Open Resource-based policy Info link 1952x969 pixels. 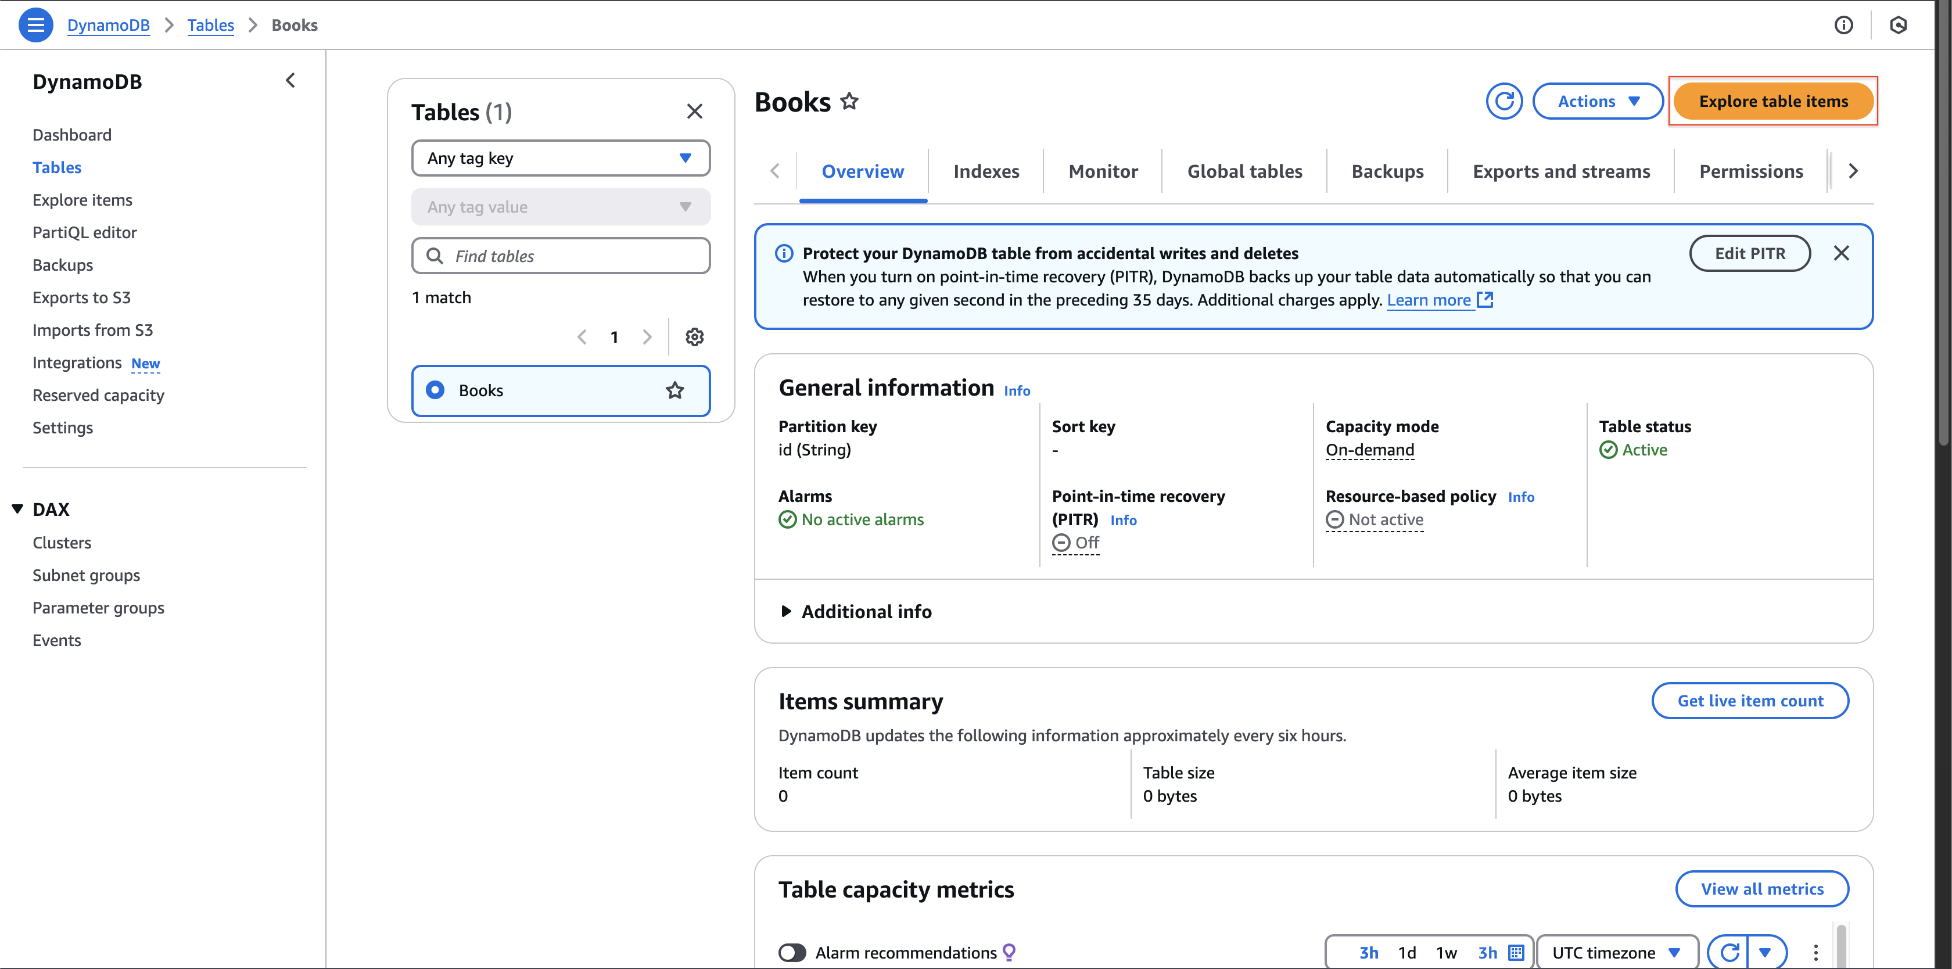1521,497
